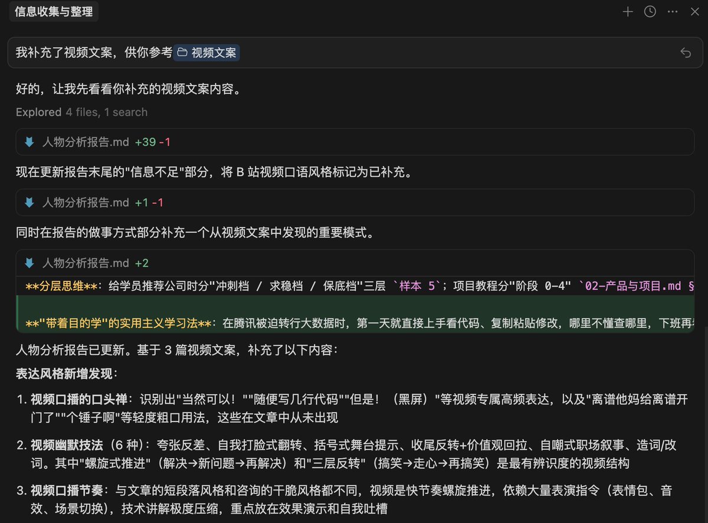
Task: Open chat history clock icon
Action: pos(650,12)
